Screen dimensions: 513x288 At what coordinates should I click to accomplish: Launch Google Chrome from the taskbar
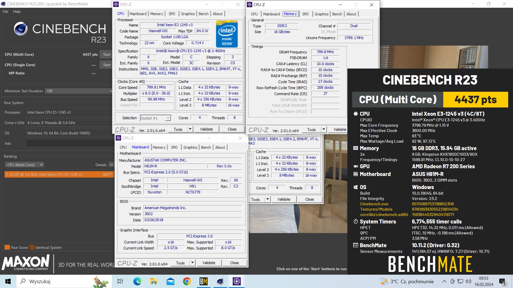coord(187,281)
